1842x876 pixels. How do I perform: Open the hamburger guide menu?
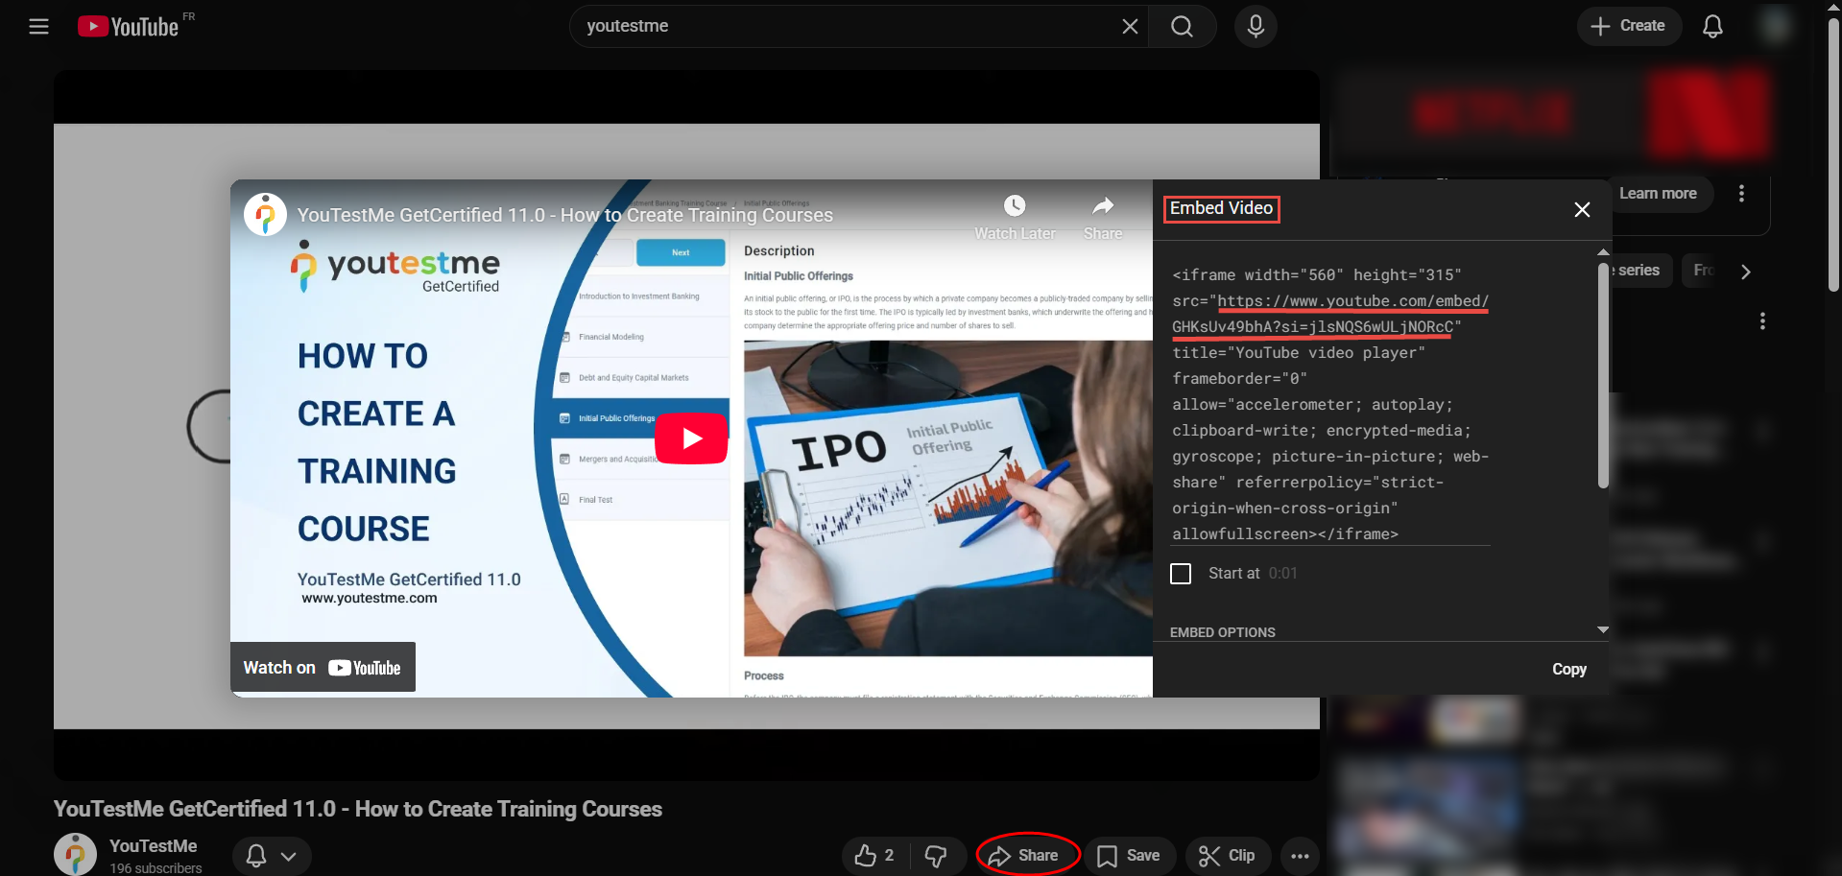(x=38, y=27)
